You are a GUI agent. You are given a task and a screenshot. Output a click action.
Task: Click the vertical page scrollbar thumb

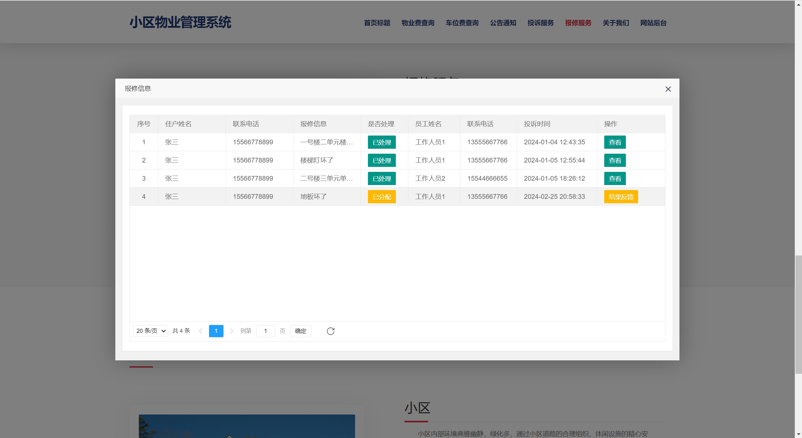coord(798,314)
